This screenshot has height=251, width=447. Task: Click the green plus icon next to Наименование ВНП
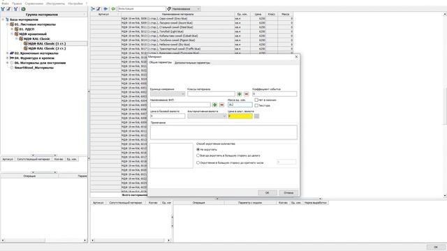214,105
